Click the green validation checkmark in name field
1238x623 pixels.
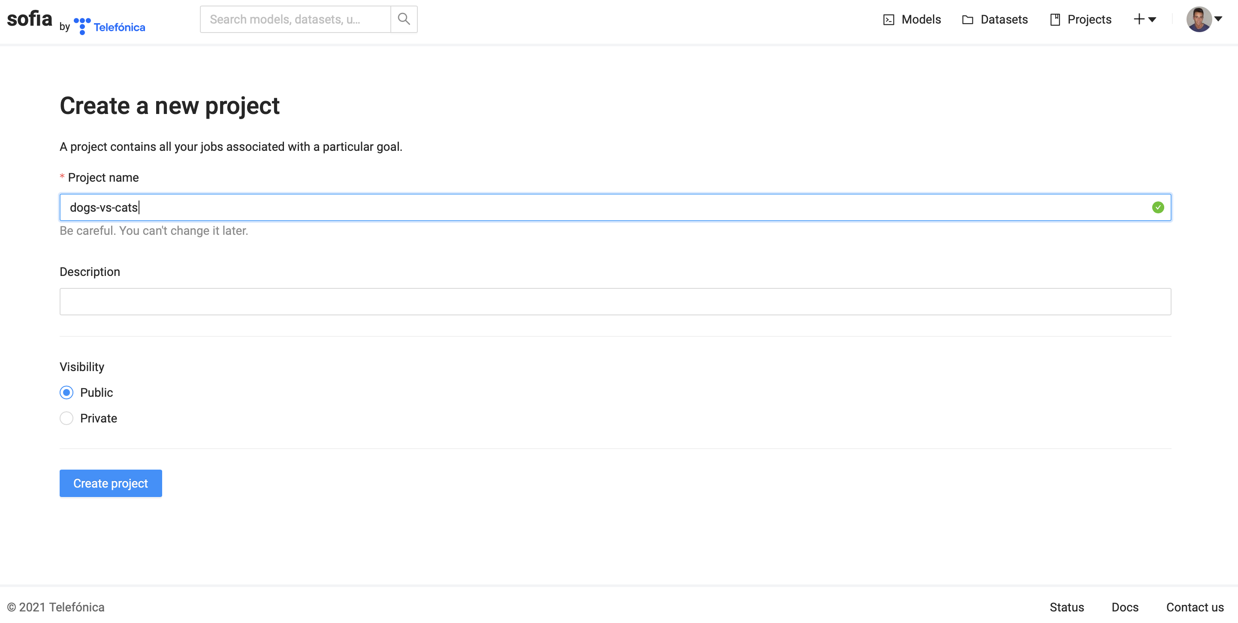tap(1158, 207)
